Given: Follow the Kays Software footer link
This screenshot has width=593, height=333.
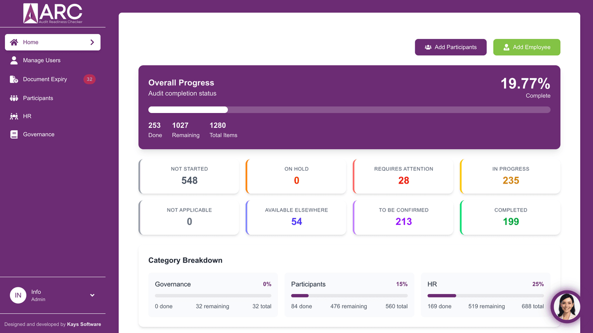Looking at the screenshot, I should [84, 324].
